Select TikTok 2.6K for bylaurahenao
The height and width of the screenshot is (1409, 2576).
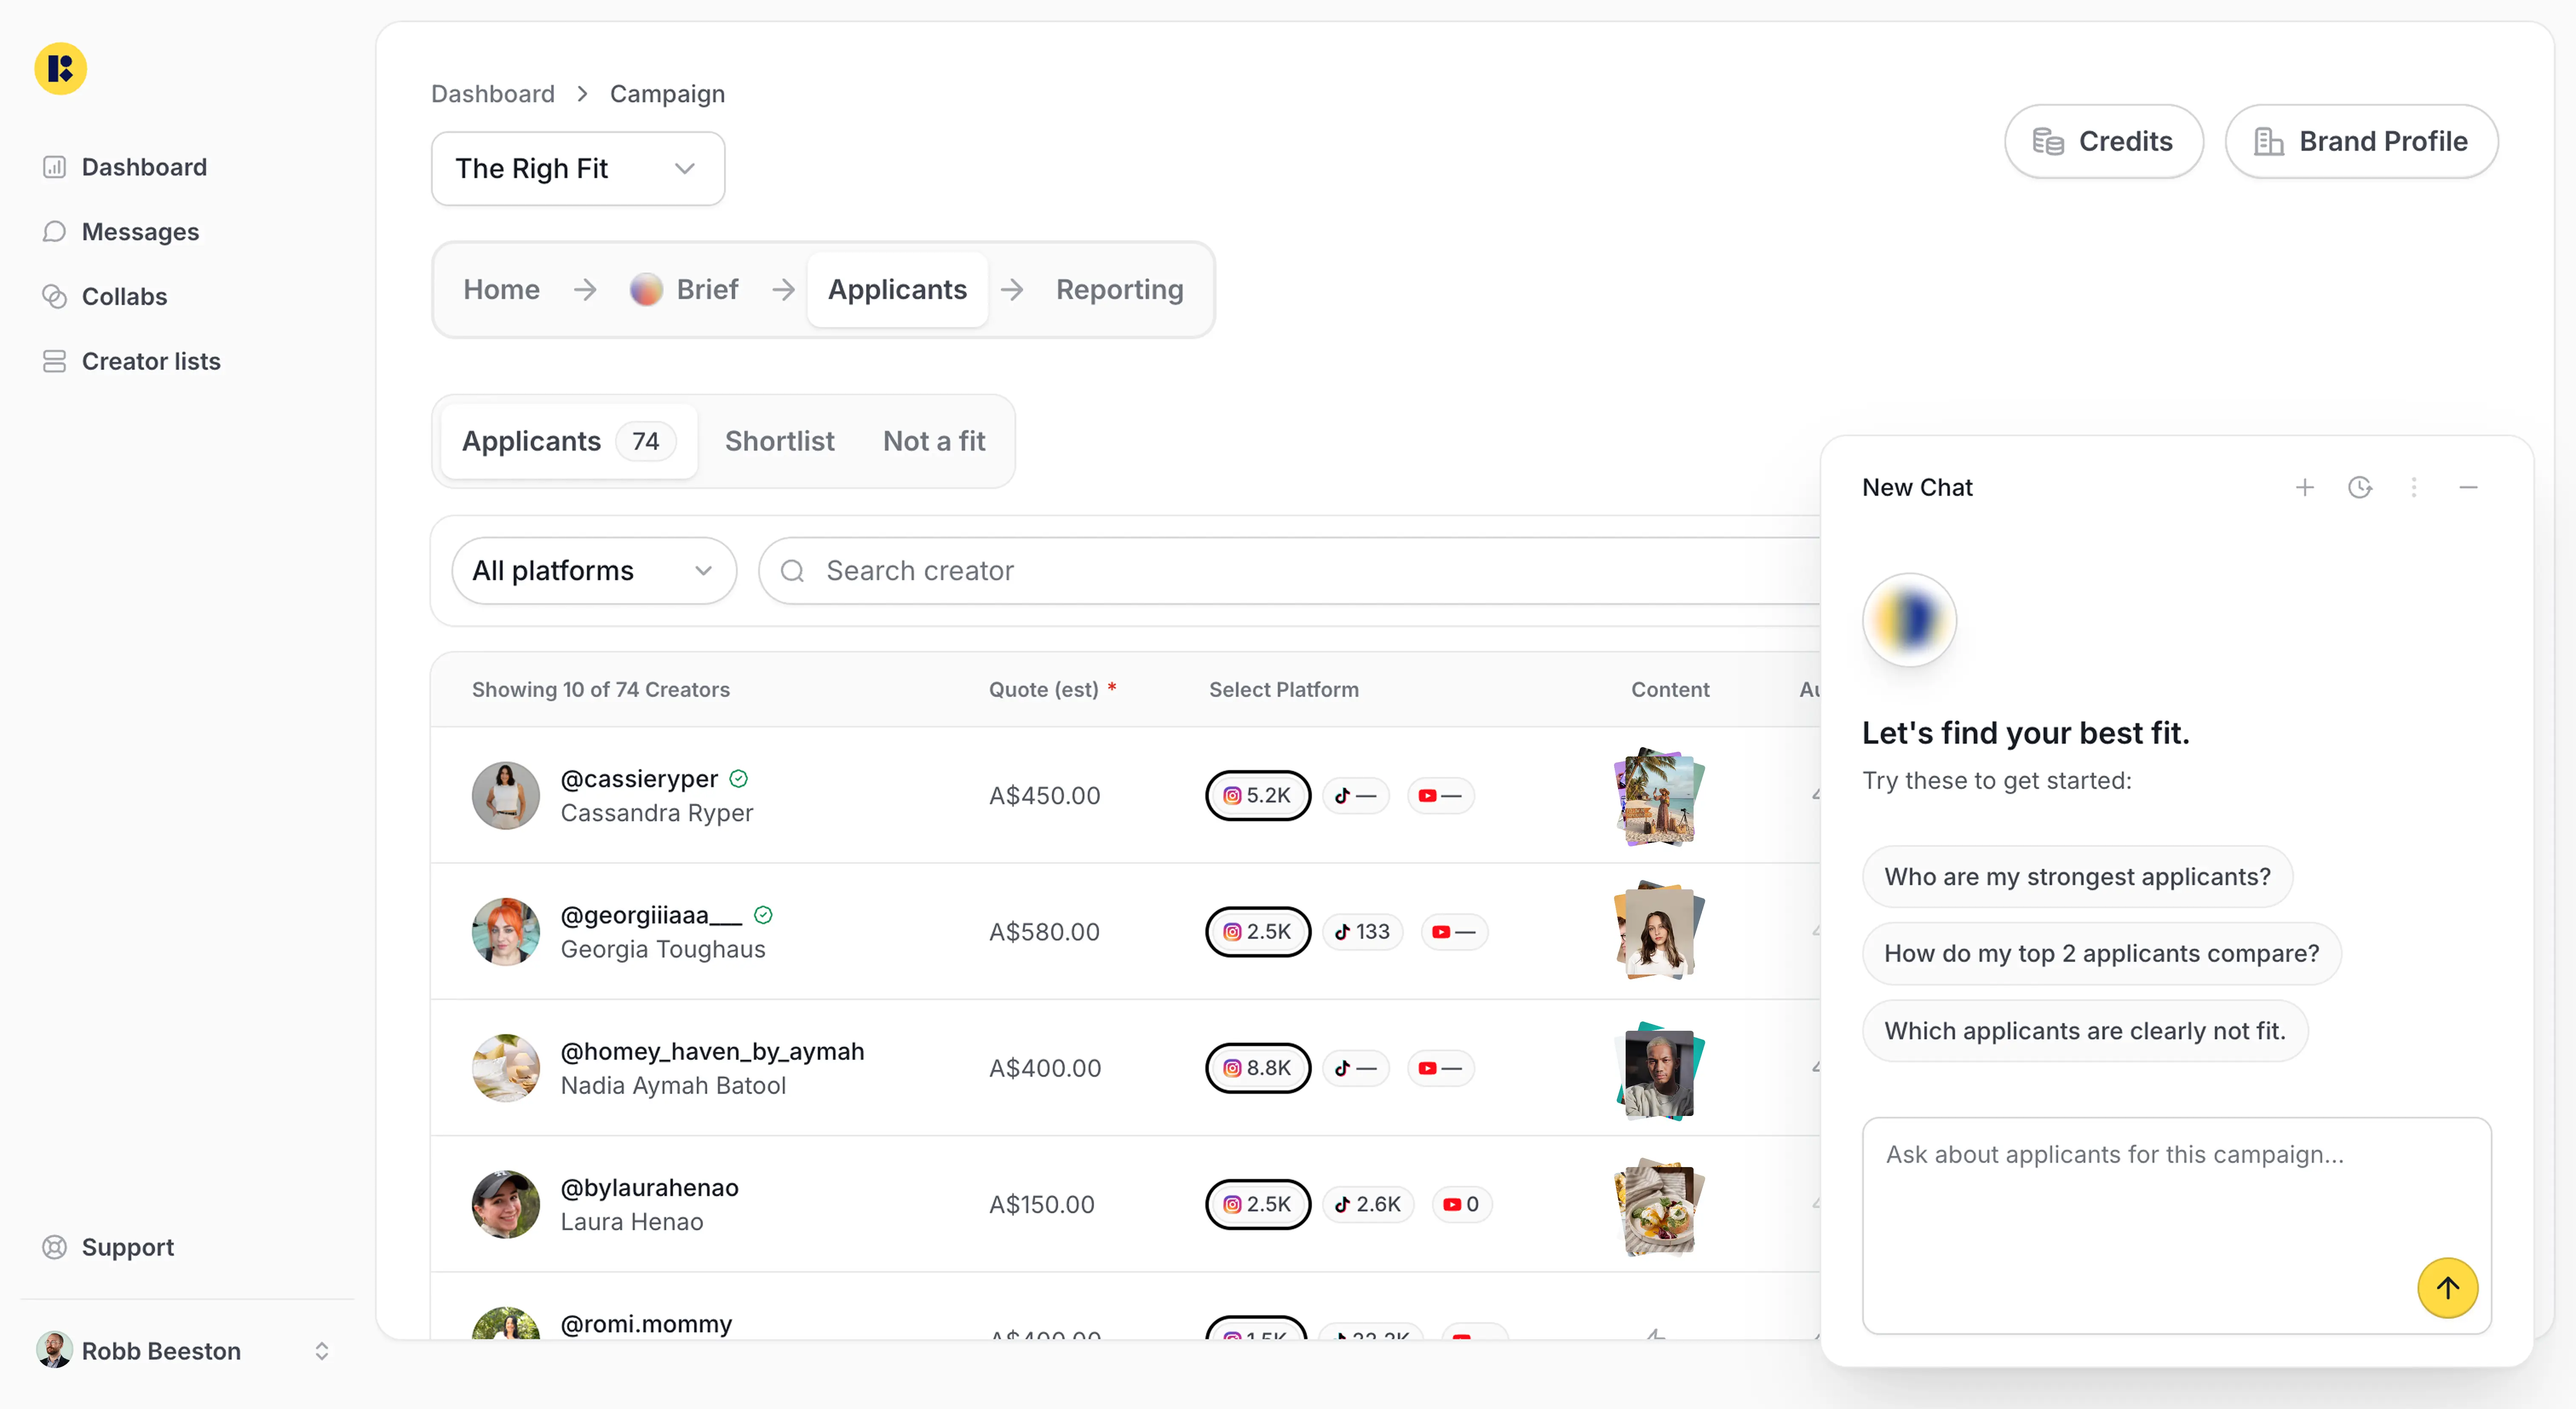[x=1368, y=1204]
